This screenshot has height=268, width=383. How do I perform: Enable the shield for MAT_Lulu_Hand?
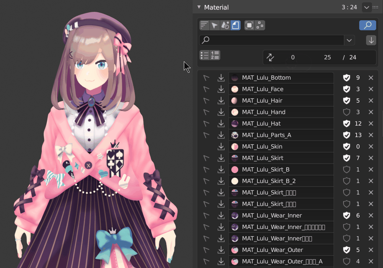click(x=347, y=112)
